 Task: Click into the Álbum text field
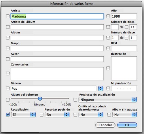pyautogui.click(x=57, y=38)
